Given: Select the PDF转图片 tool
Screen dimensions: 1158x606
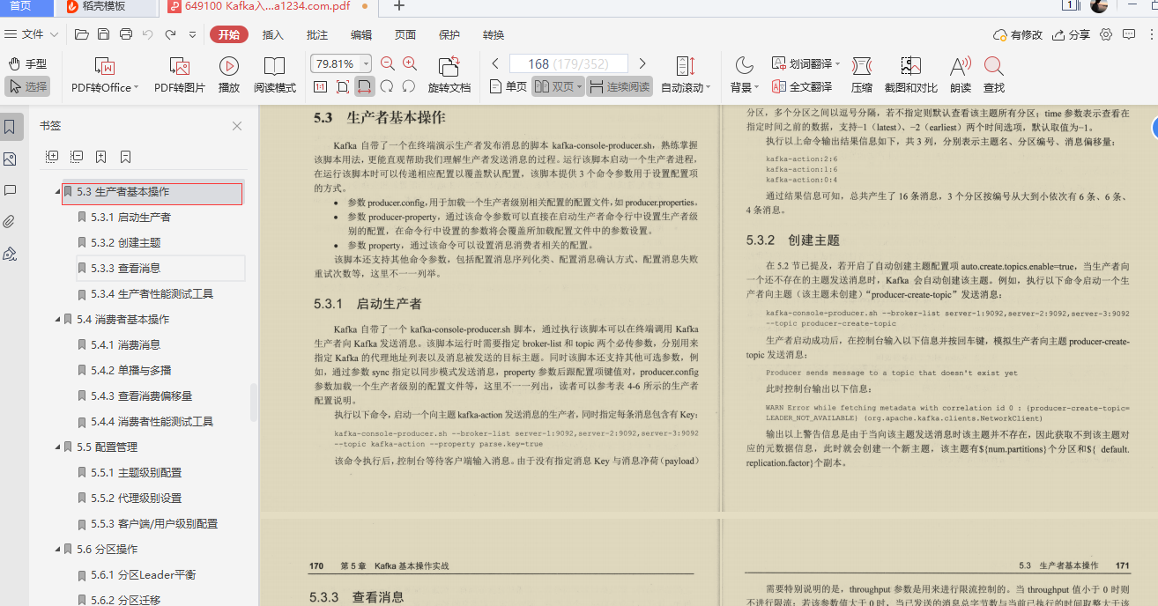Looking at the screenshot, I should (x=179, y=75).
